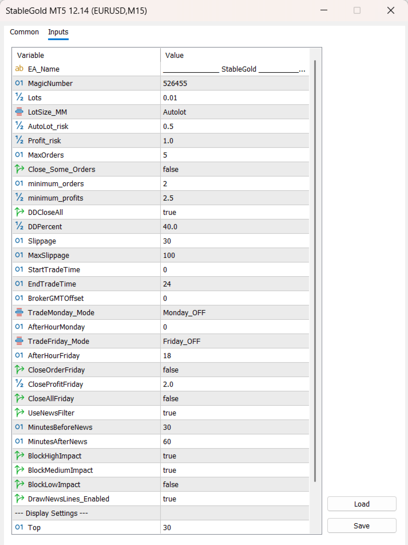Click the Save button
The image size is (408, 545).
[x=362, y=526]
